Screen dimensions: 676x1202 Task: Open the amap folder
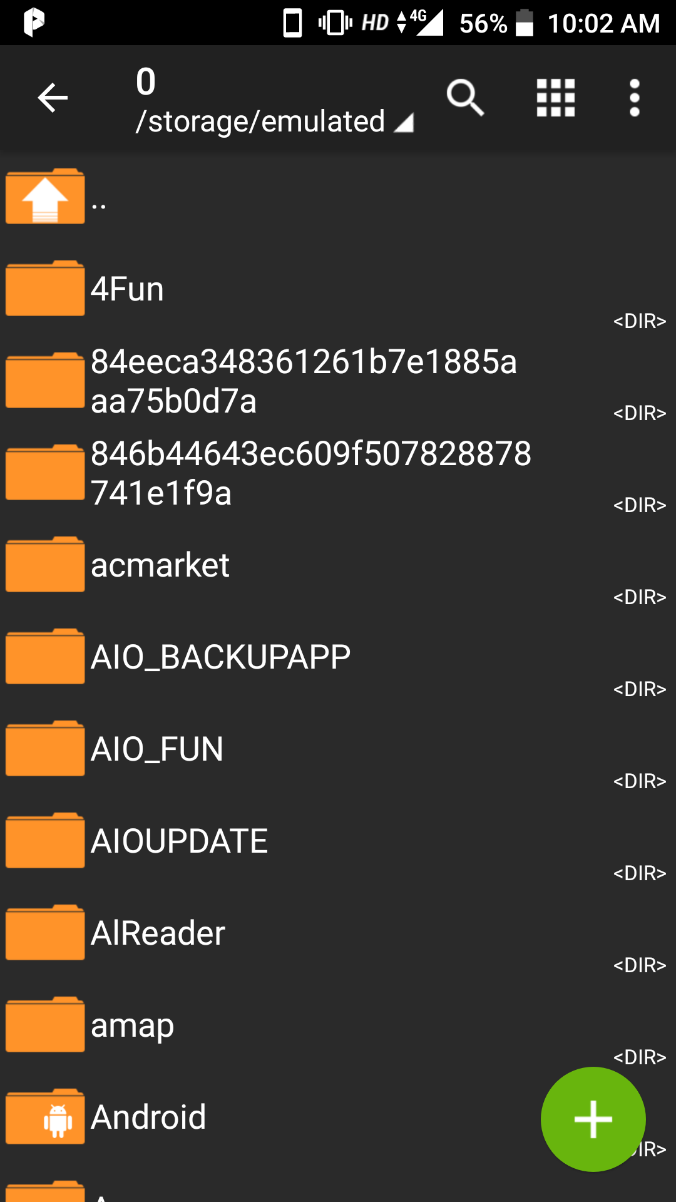pyautogui.click(x=133, y=1025)
